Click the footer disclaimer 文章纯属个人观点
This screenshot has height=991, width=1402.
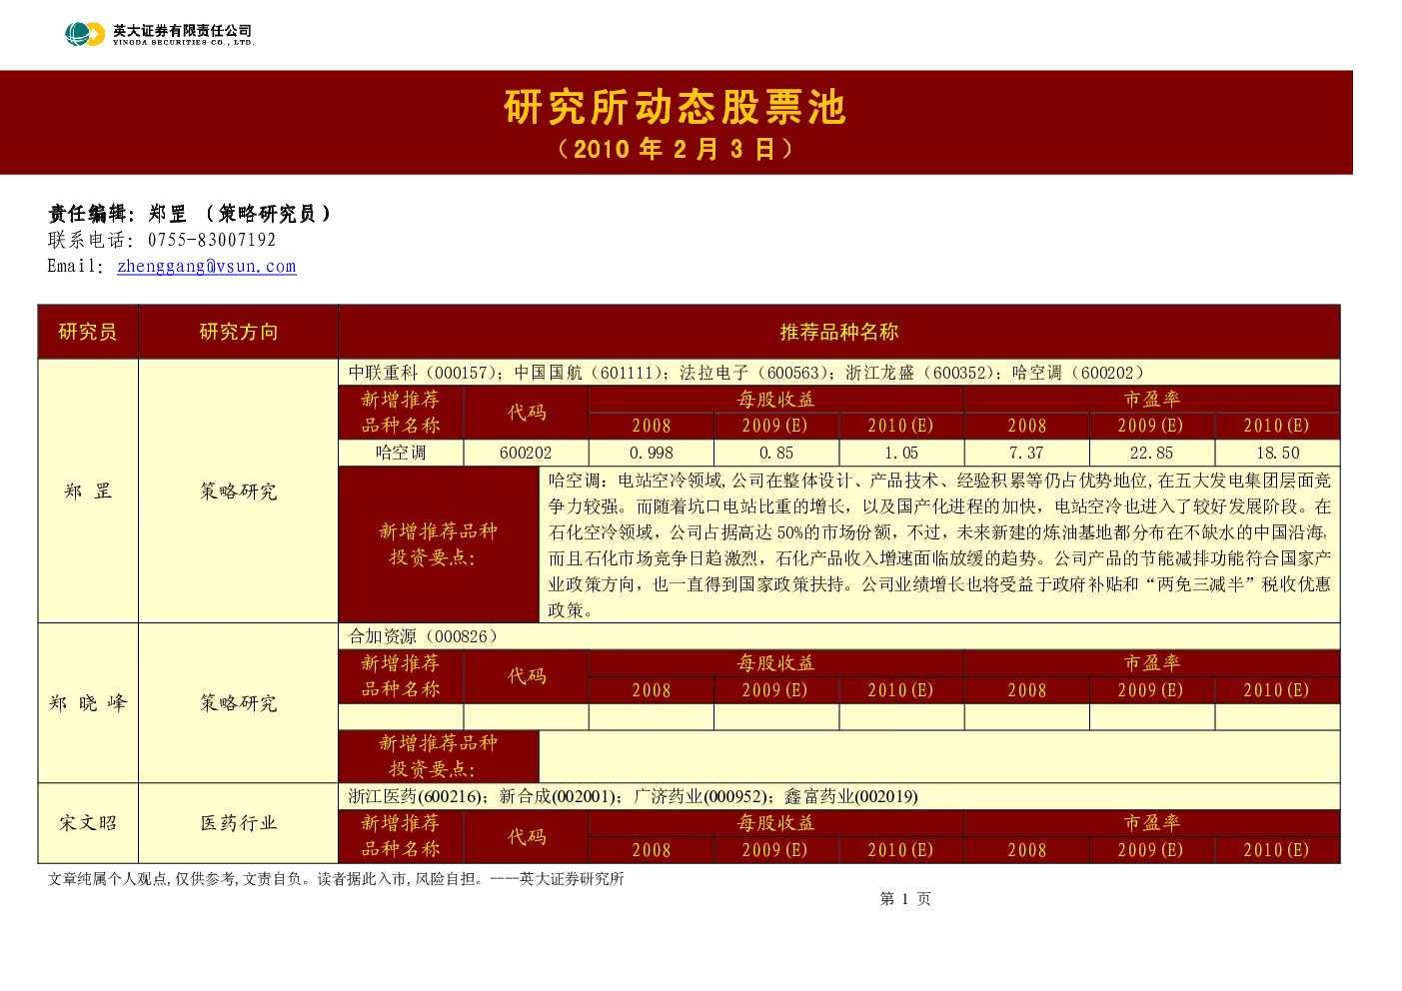[x=336, y=879]
